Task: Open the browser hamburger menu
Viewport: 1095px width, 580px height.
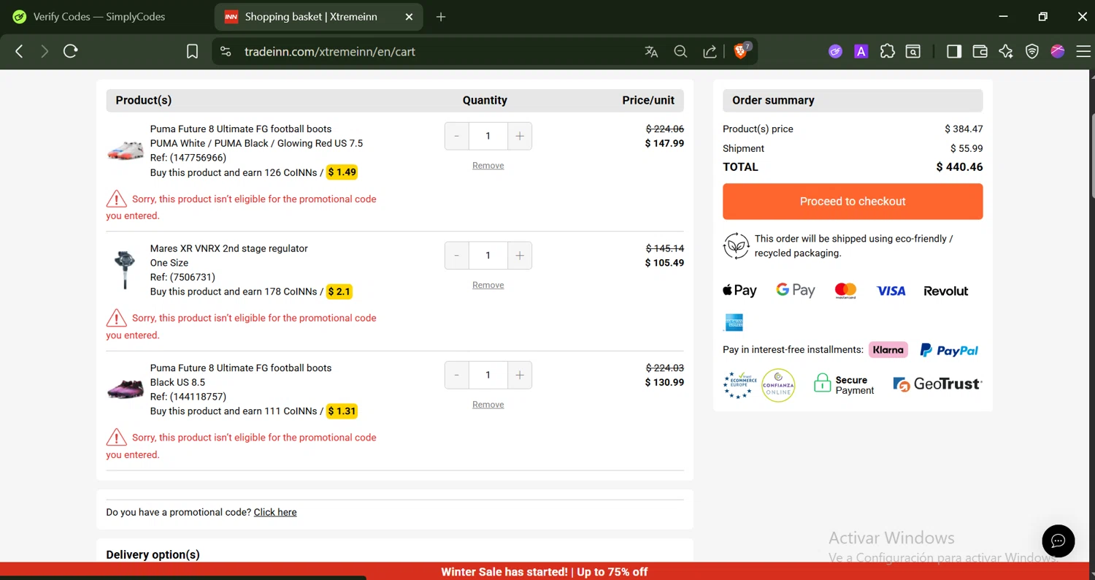Action: pos(1084,51)
